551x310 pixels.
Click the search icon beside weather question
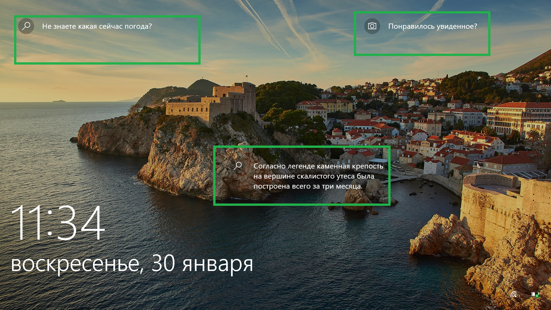(x=26, y=26)
